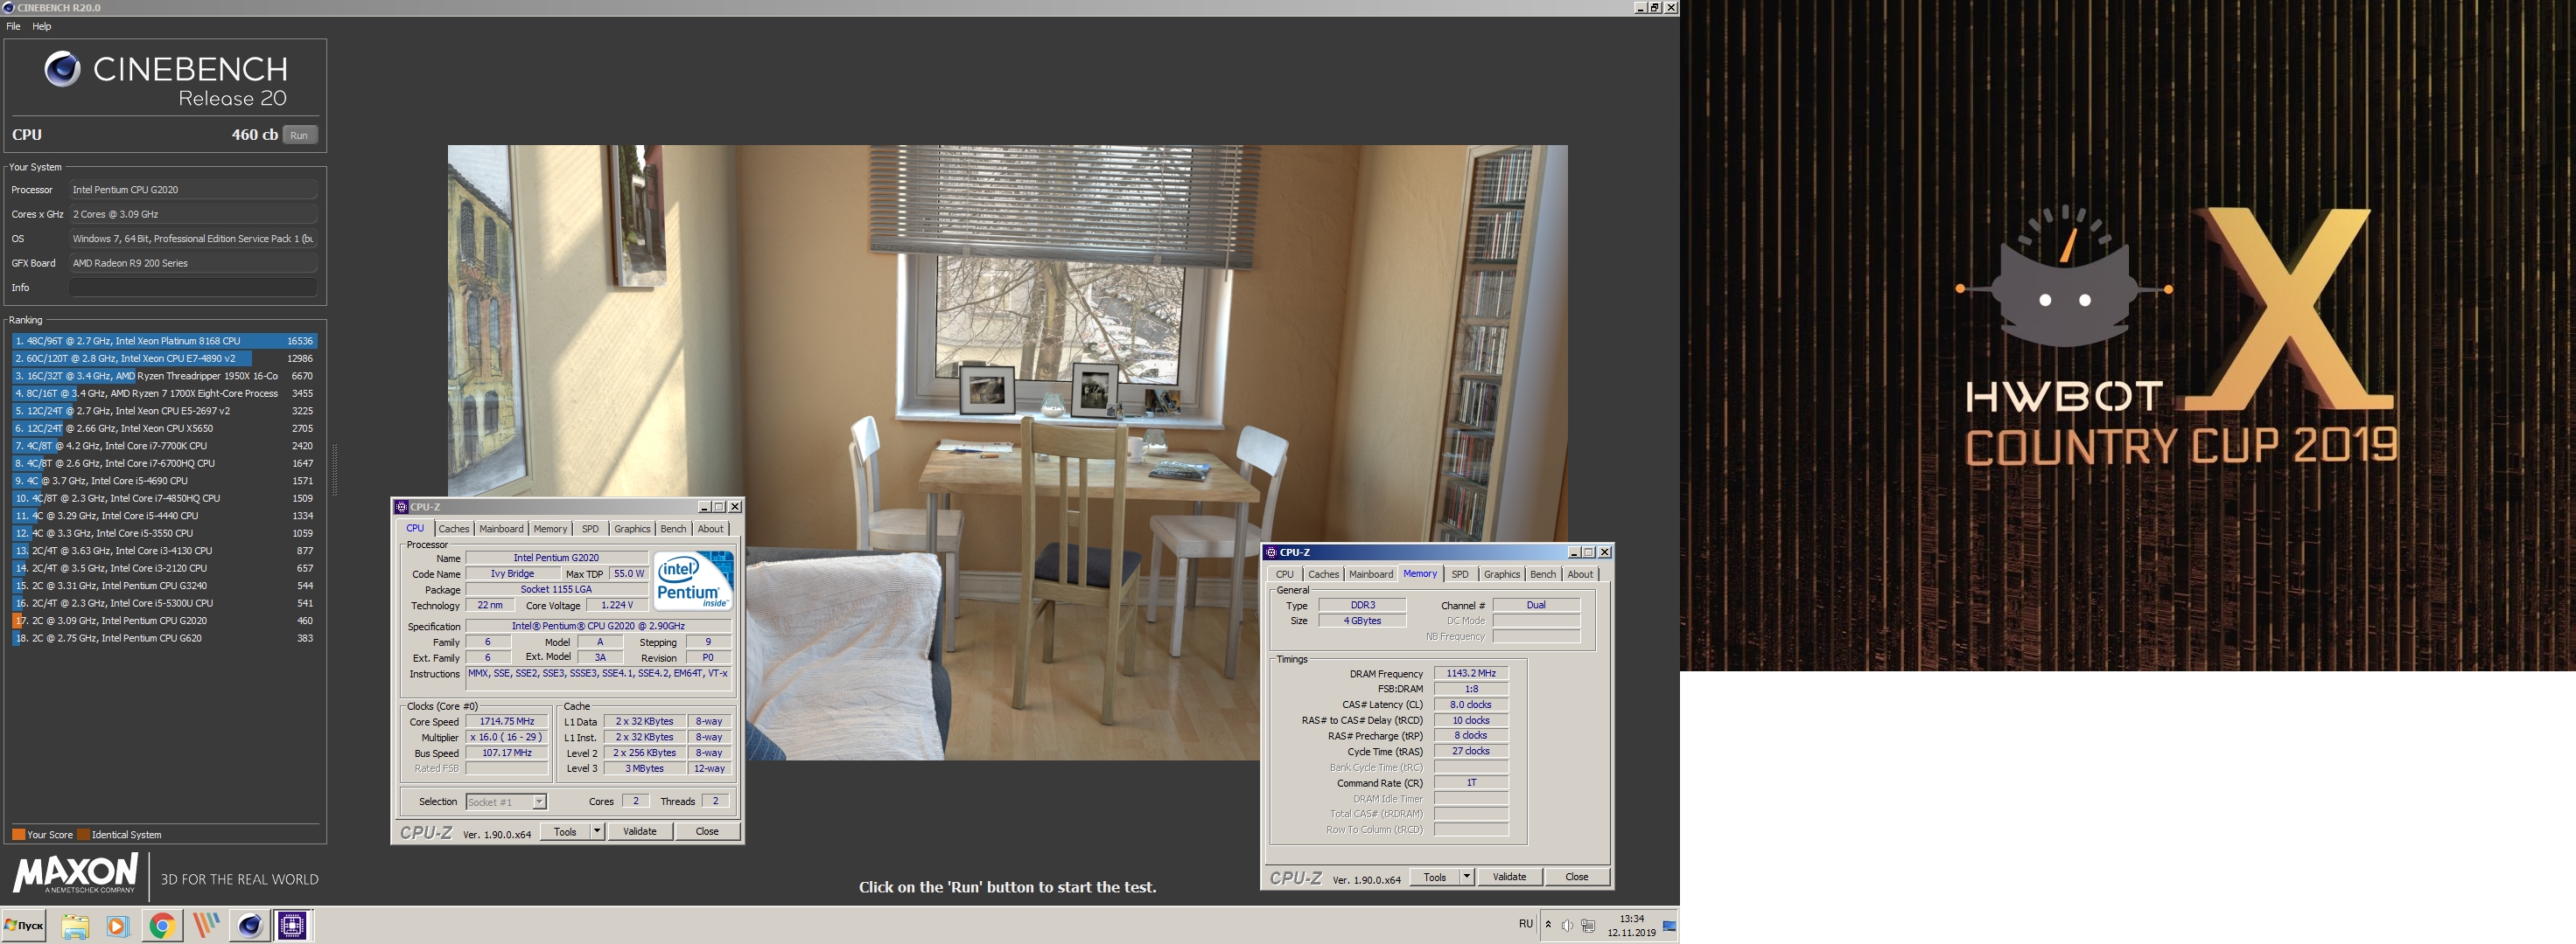Viewport: 2576px width, 944px height.
Task: Select Bench tab in CPU-Z Memory window
Action: coord(1543,573)
